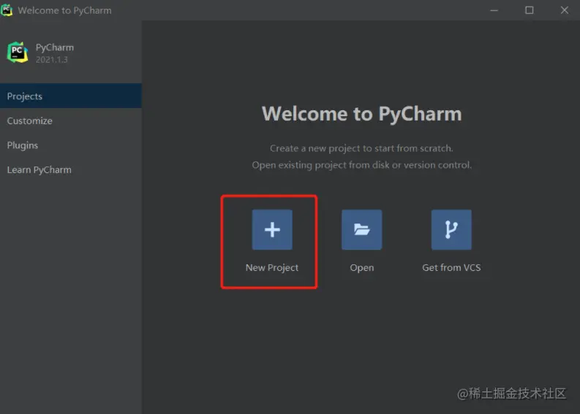580x414 pixels.
Task: Click the New Project label
Action: coord(272,268)
